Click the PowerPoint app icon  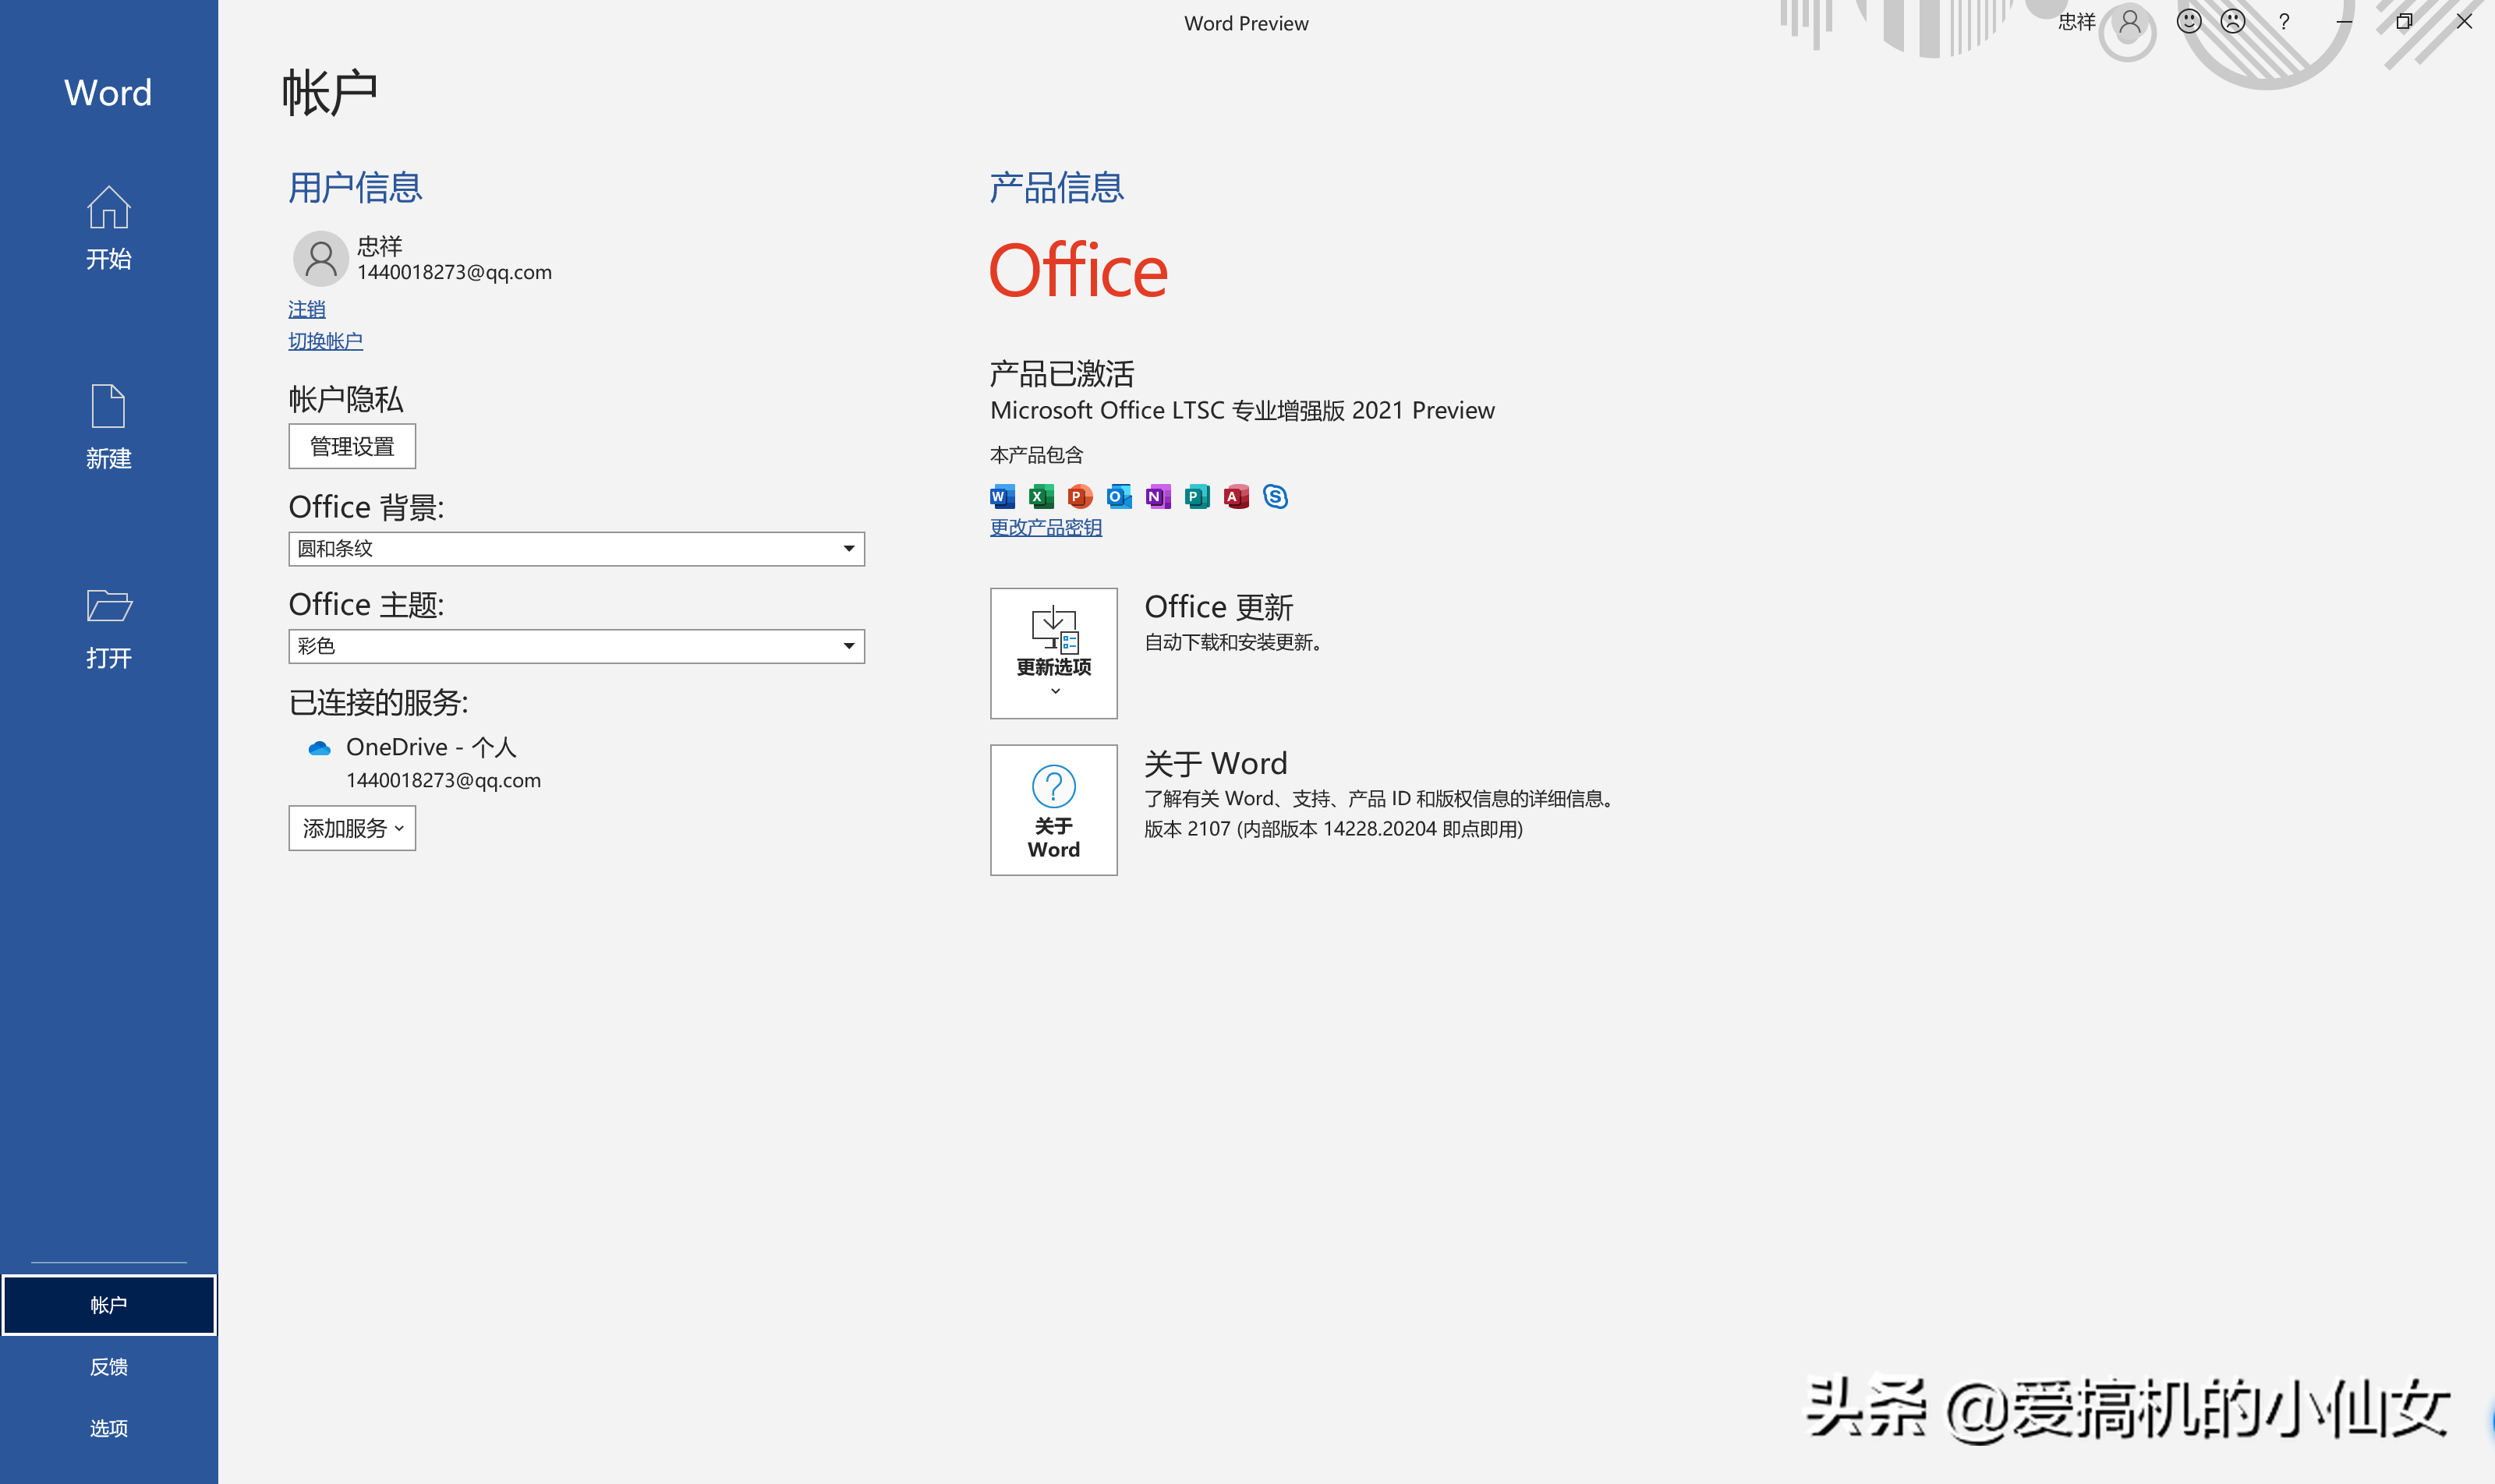pyautogui.click(x=1081, y=496)
